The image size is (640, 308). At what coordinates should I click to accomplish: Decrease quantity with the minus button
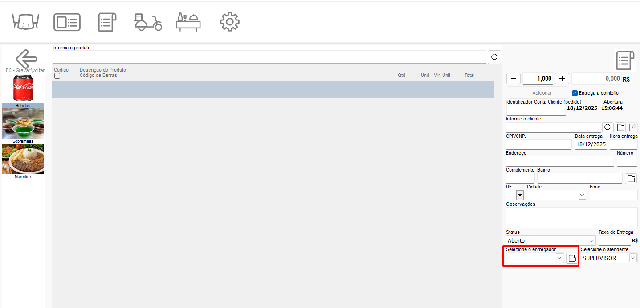tap(514, 79)
